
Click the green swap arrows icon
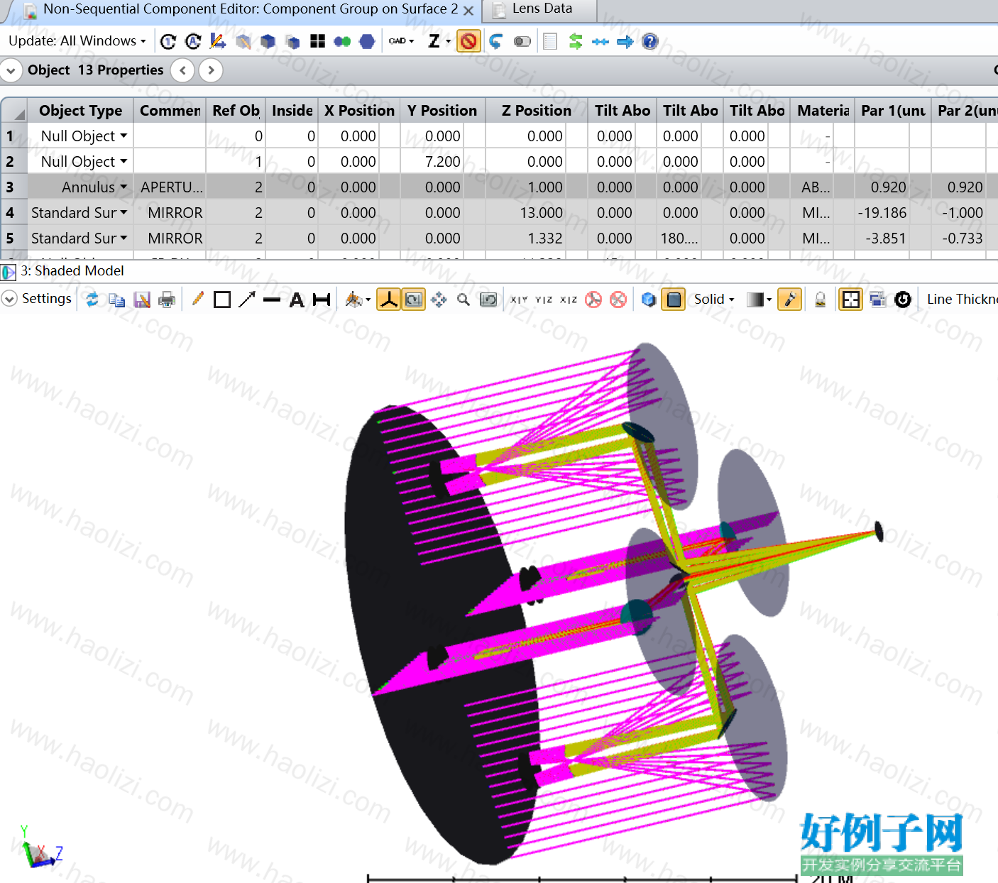(576, 41)
